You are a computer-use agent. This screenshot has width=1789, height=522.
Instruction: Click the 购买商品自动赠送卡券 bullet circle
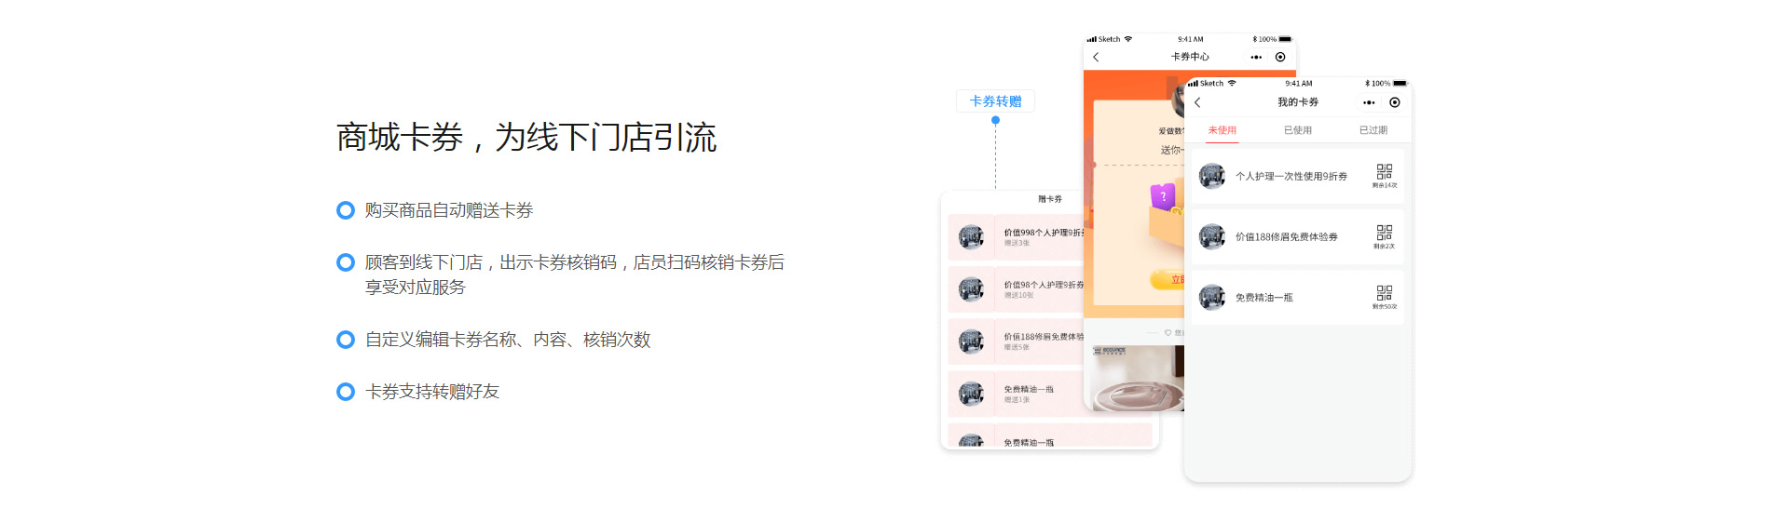[x=346, y=210]
